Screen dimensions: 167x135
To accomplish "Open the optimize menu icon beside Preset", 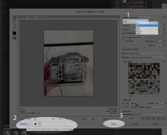I will pos(164,17).
